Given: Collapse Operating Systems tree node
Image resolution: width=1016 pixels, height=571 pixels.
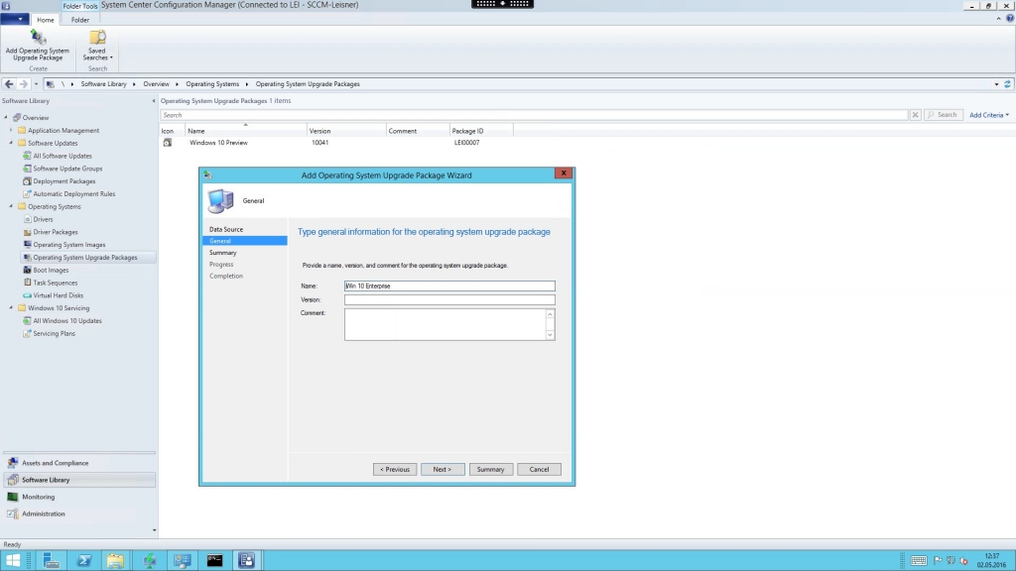Looking at the screenshot, I should pos(11,206).
